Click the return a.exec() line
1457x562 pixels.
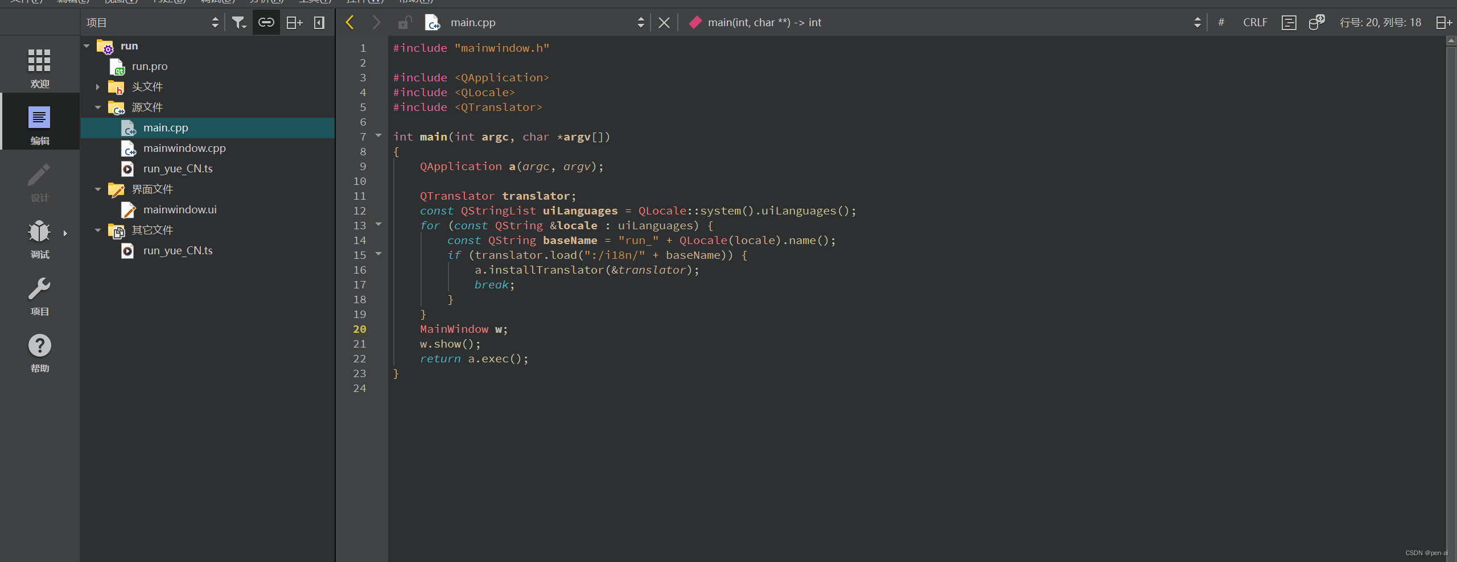pyautogui.click(x=474, y=359)
